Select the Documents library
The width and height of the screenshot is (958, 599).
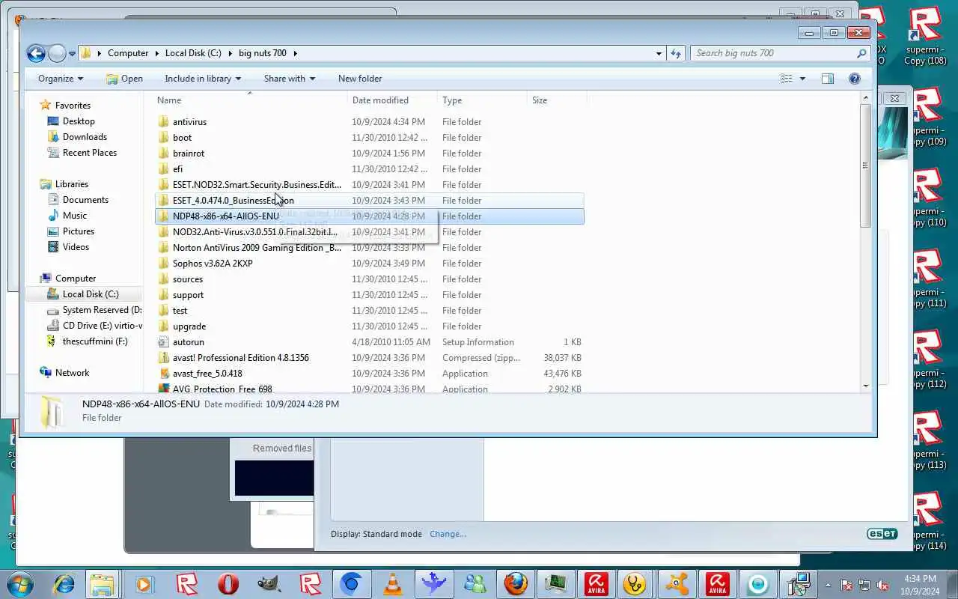(85, 200)
